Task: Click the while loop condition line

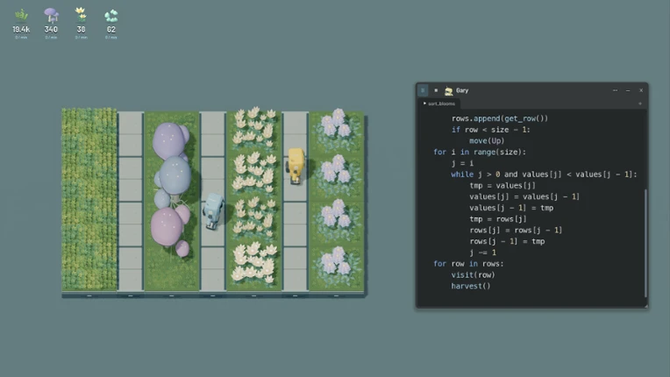Action: [x=544, y=174]
